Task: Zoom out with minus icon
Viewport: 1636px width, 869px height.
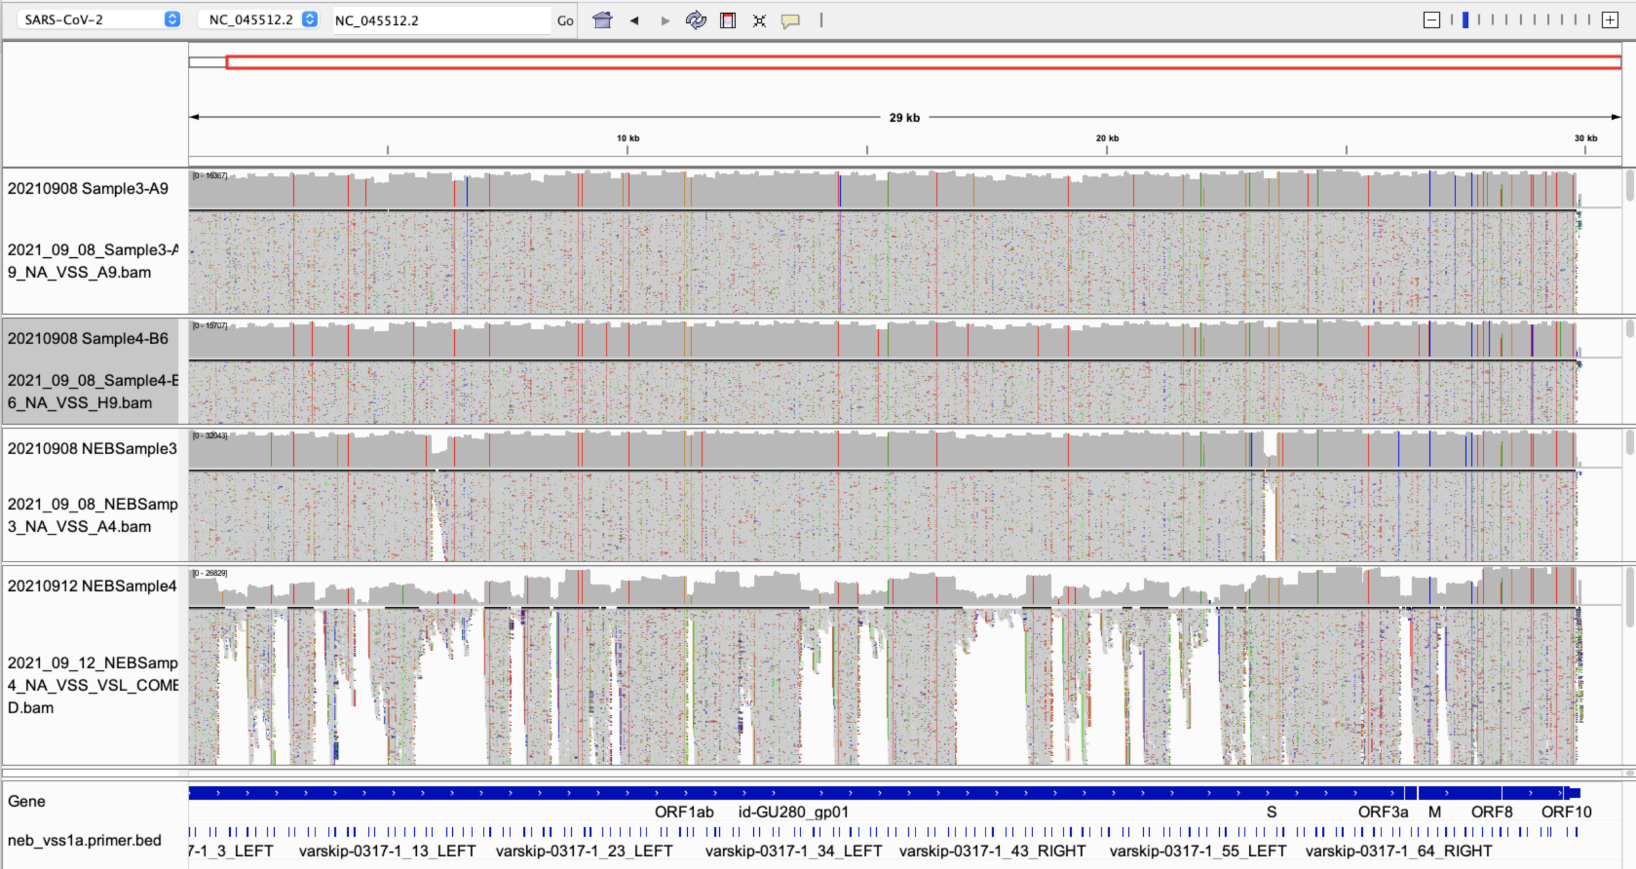Action: coord(1431,20)
